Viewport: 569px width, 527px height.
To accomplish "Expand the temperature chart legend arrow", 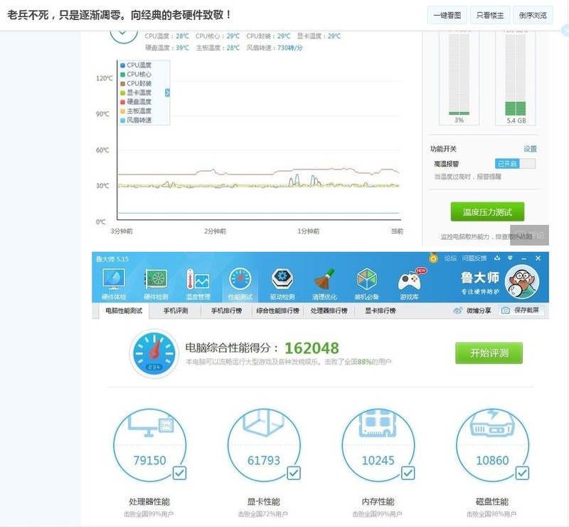I will coord(167,93).
